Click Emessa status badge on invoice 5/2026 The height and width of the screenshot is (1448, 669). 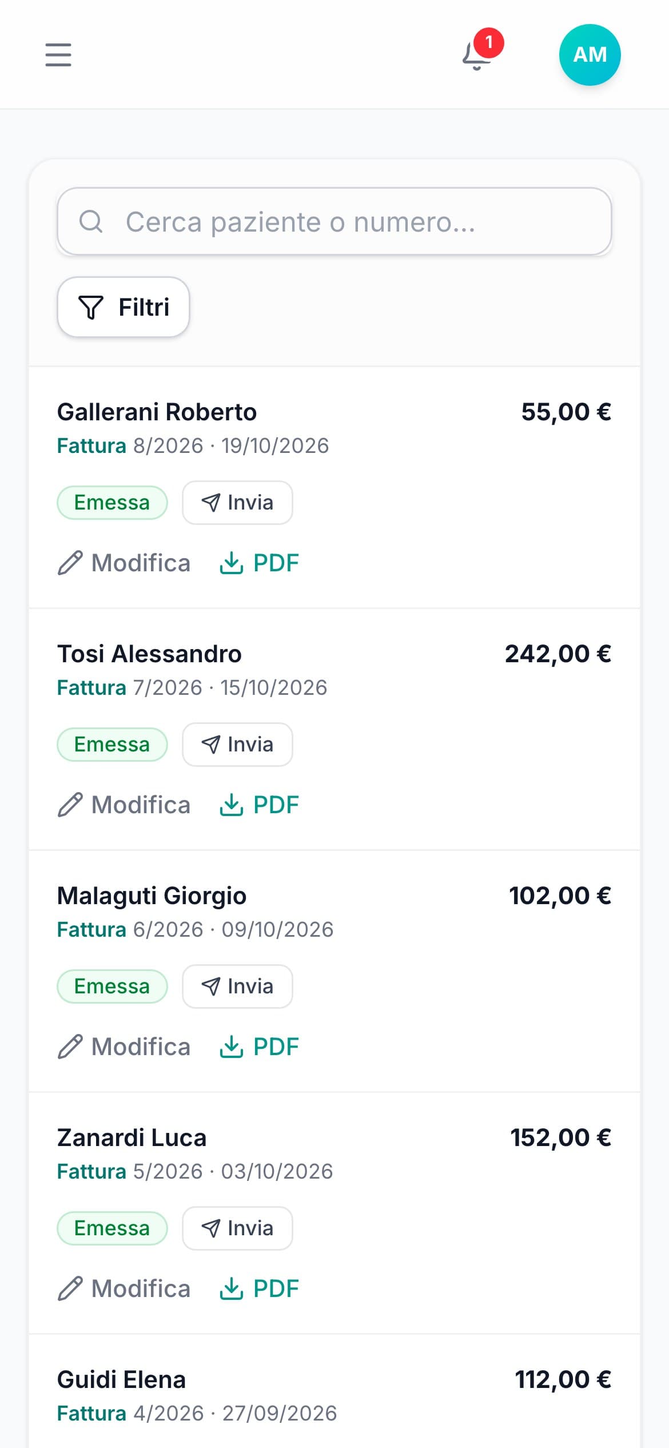[112, 1228]
